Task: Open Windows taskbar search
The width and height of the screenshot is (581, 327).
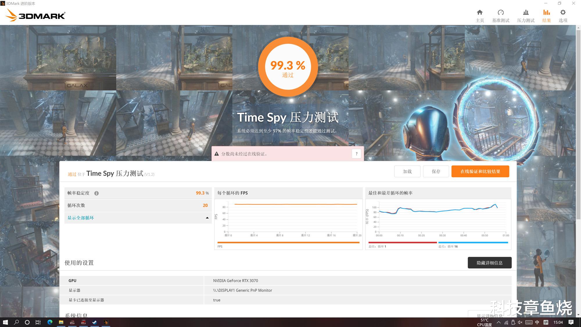Action: [16, 322]
